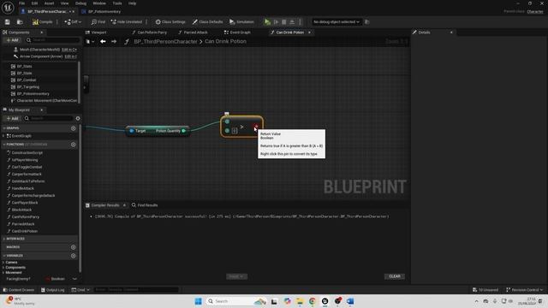
Task: Open Class Defaults
Action: tap(207, 22)
